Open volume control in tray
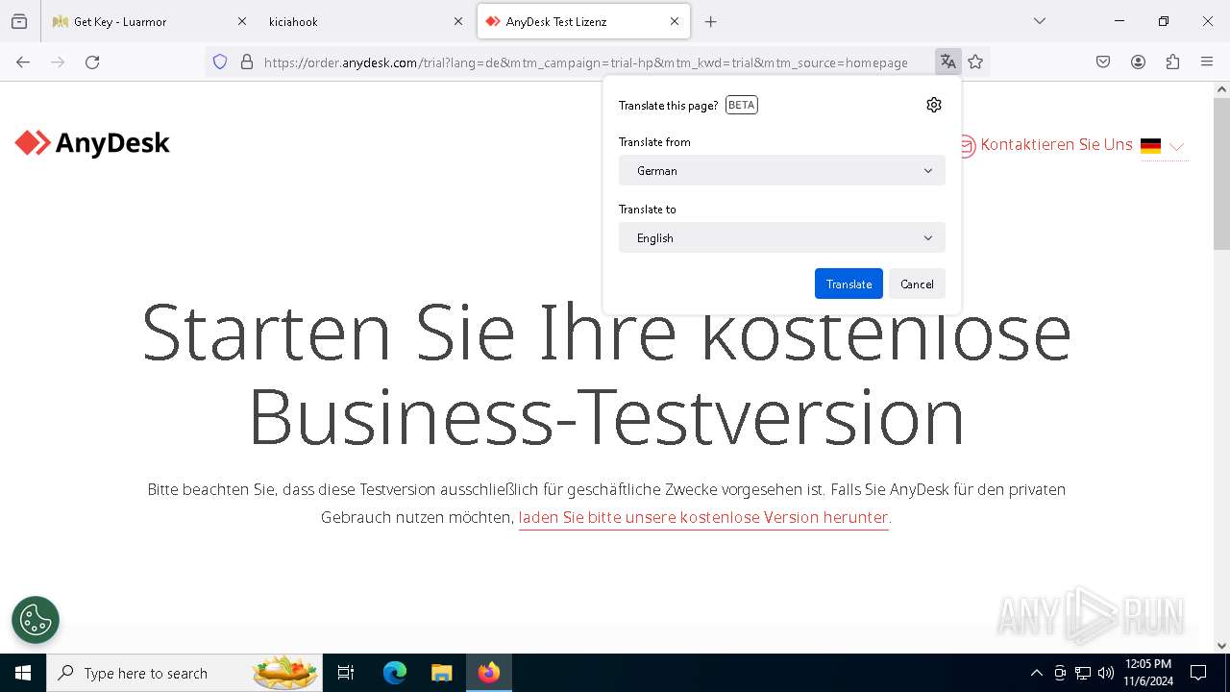The height and width of the screenshot is (692, 1230). click(x=1106, y=673)
